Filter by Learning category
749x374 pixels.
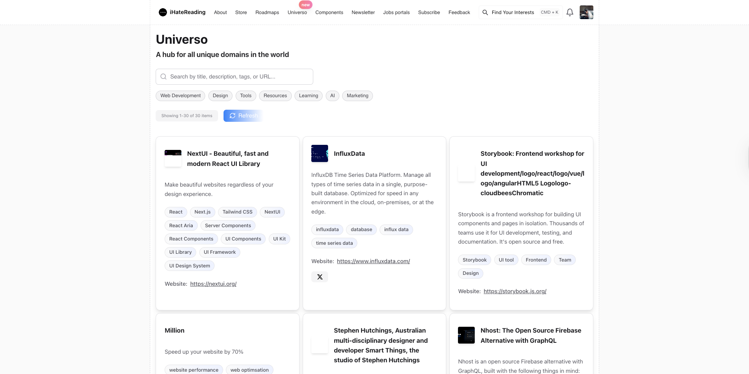309,96
